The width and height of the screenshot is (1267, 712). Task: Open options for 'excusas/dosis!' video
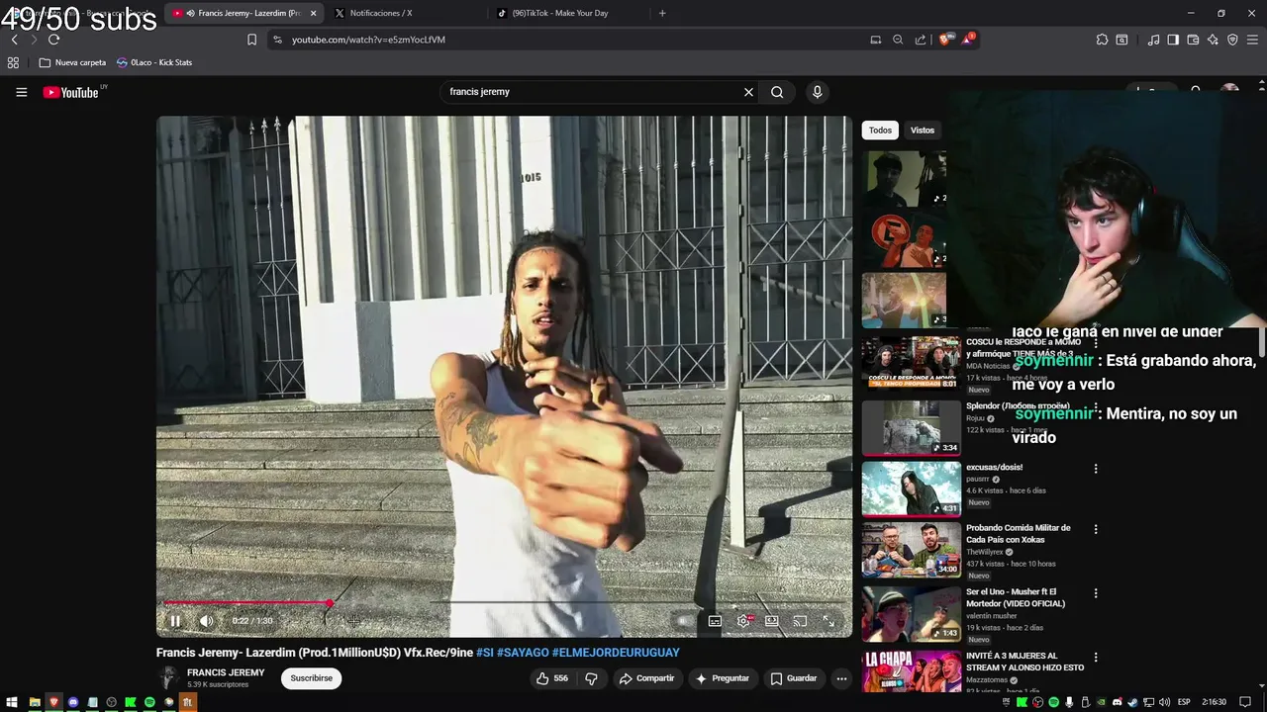point(1095,469)
